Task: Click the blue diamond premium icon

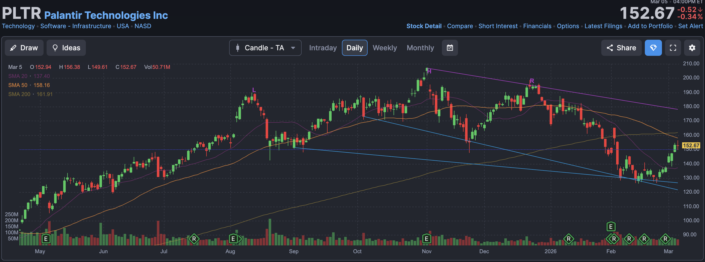Action: pos(653,48)
